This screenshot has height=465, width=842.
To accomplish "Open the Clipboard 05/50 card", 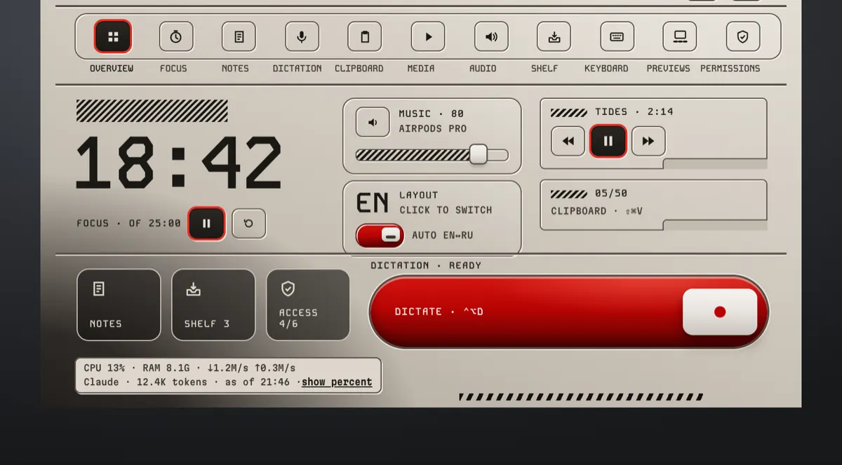I will [x=653, y=205].
